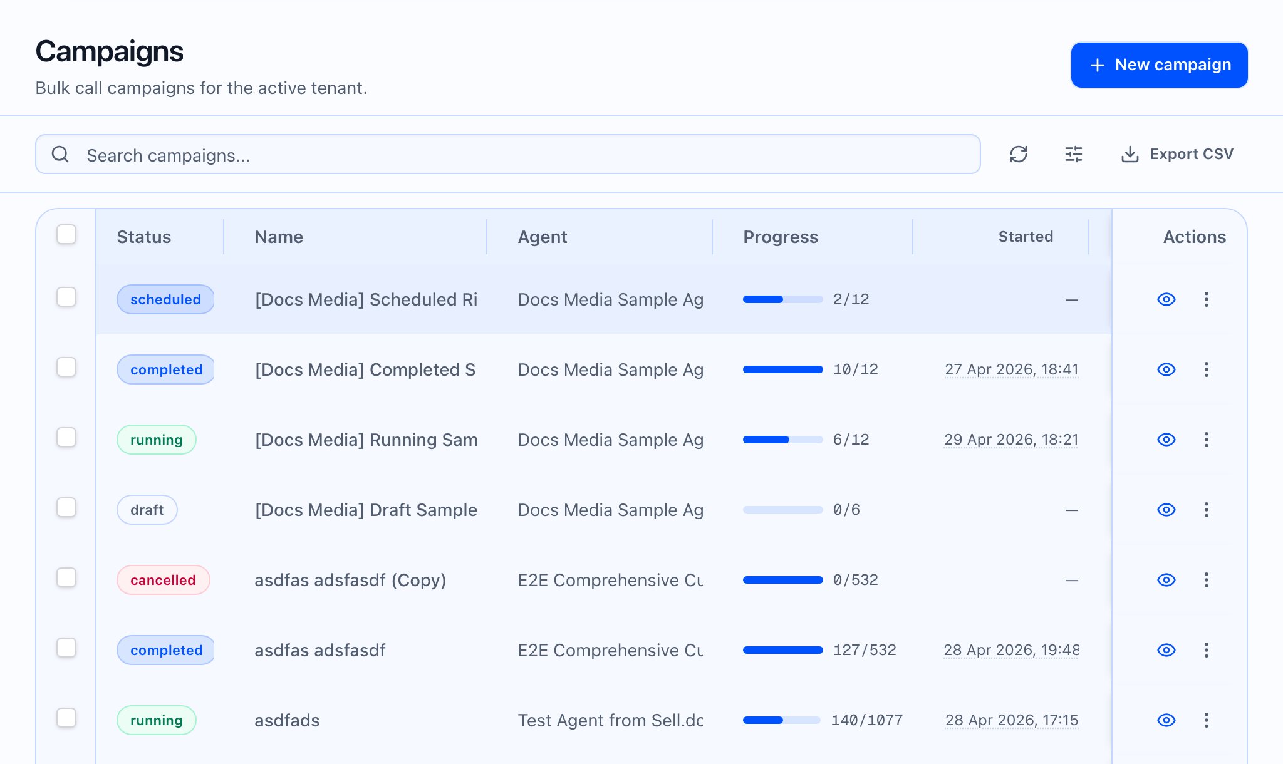
Task: View the Draft Sample campaign via eye icon
Action: pos(1166,510)
